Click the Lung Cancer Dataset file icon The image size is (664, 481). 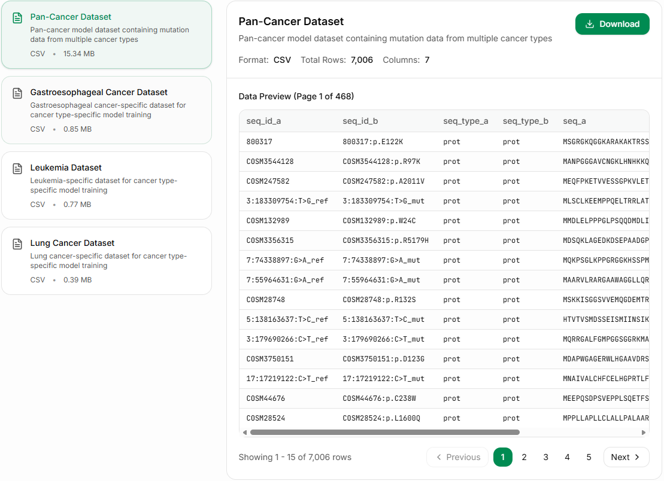pos(17,243)
